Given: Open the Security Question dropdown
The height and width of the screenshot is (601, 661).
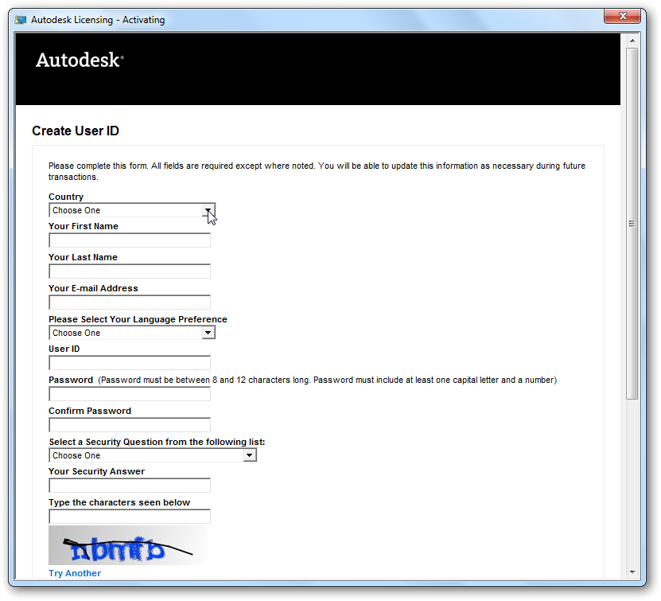Looking at the screenshot, I should pyautogui.click(x=153, y=455).
